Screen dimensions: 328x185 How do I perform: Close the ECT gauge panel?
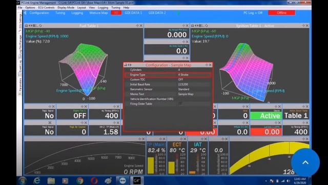coord(184,139)
